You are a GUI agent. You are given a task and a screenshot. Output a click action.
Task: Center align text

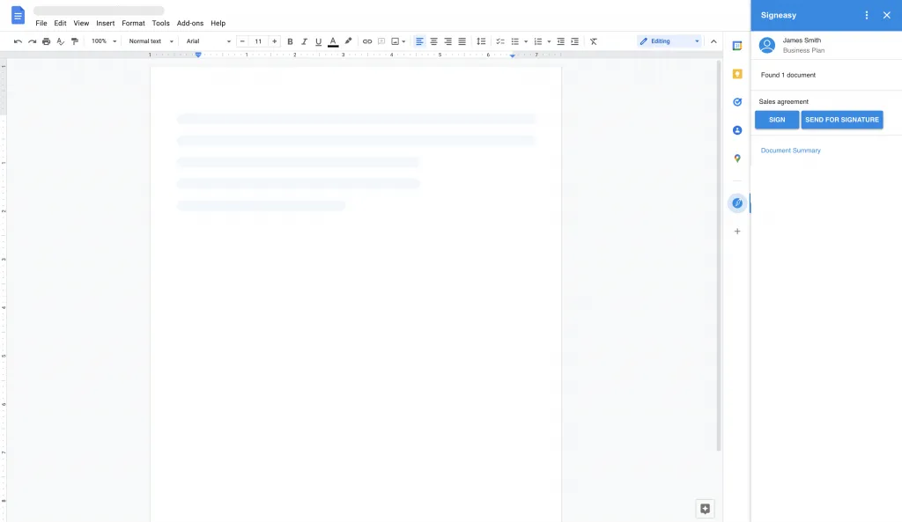pos(433,41)
